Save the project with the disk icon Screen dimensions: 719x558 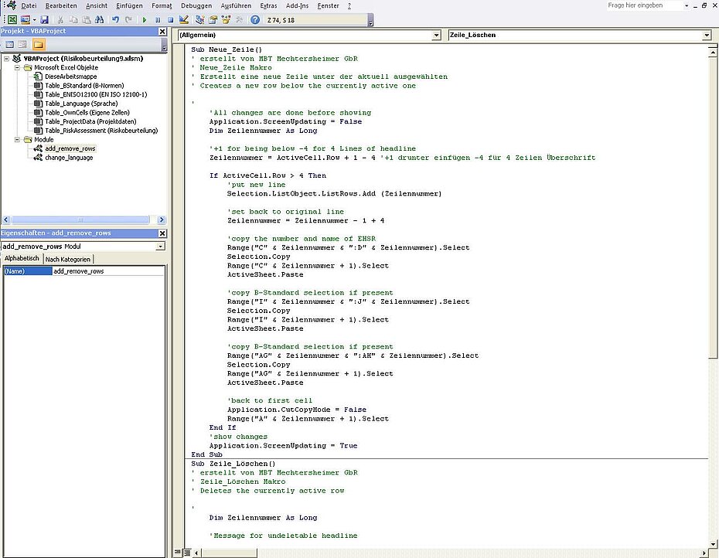point(45,20)
